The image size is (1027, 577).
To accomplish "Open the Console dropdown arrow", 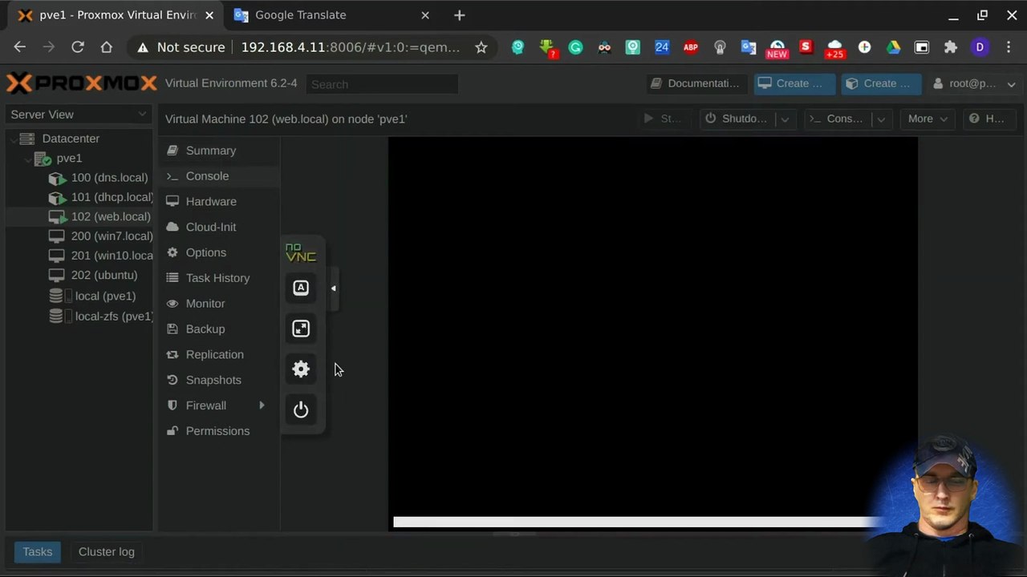I will pyautogui.click(x=881, y=119).
